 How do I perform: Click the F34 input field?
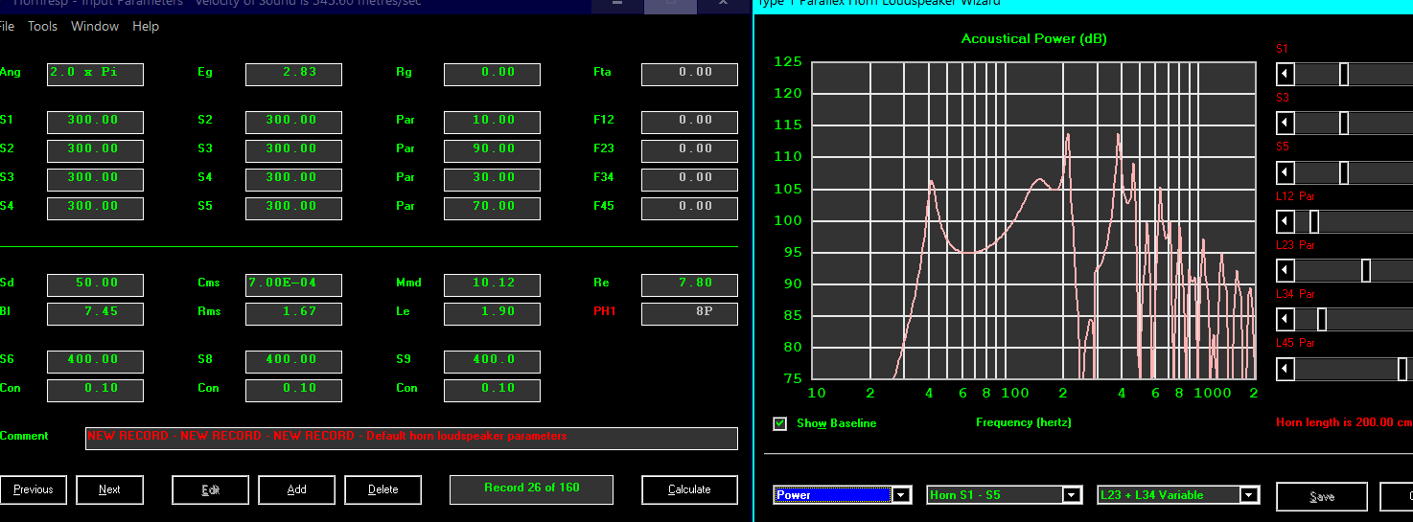(x=689, y=179)
